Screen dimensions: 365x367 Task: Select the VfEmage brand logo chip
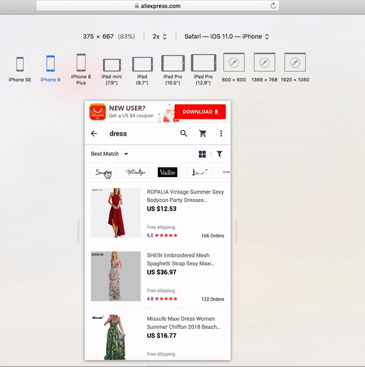pos(136,172)
